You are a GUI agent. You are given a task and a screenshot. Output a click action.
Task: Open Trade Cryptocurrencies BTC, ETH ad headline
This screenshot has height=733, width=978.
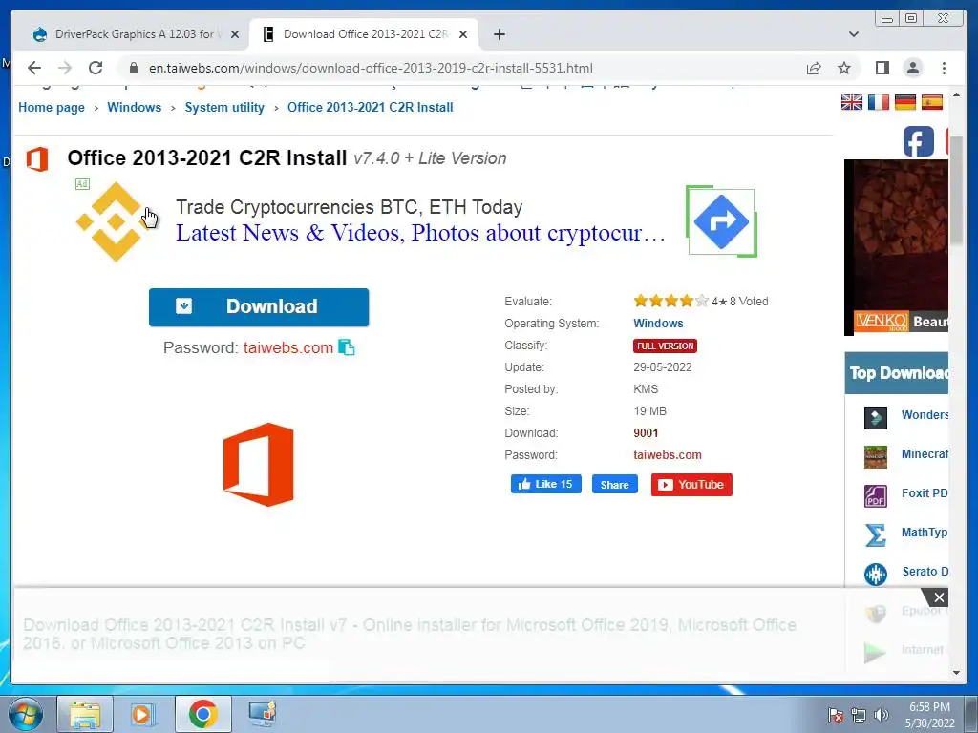(350, 207)
